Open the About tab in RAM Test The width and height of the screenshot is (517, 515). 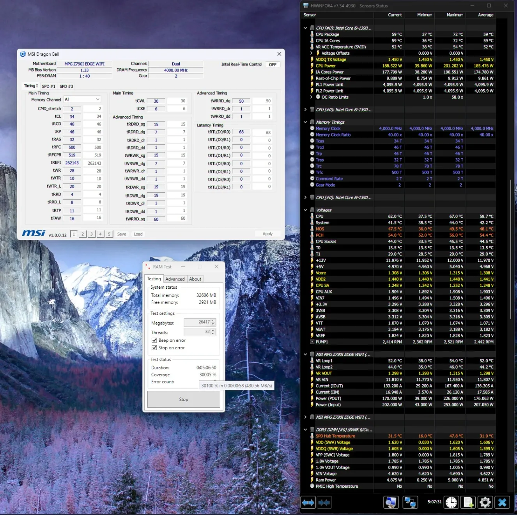click(195, 279)
